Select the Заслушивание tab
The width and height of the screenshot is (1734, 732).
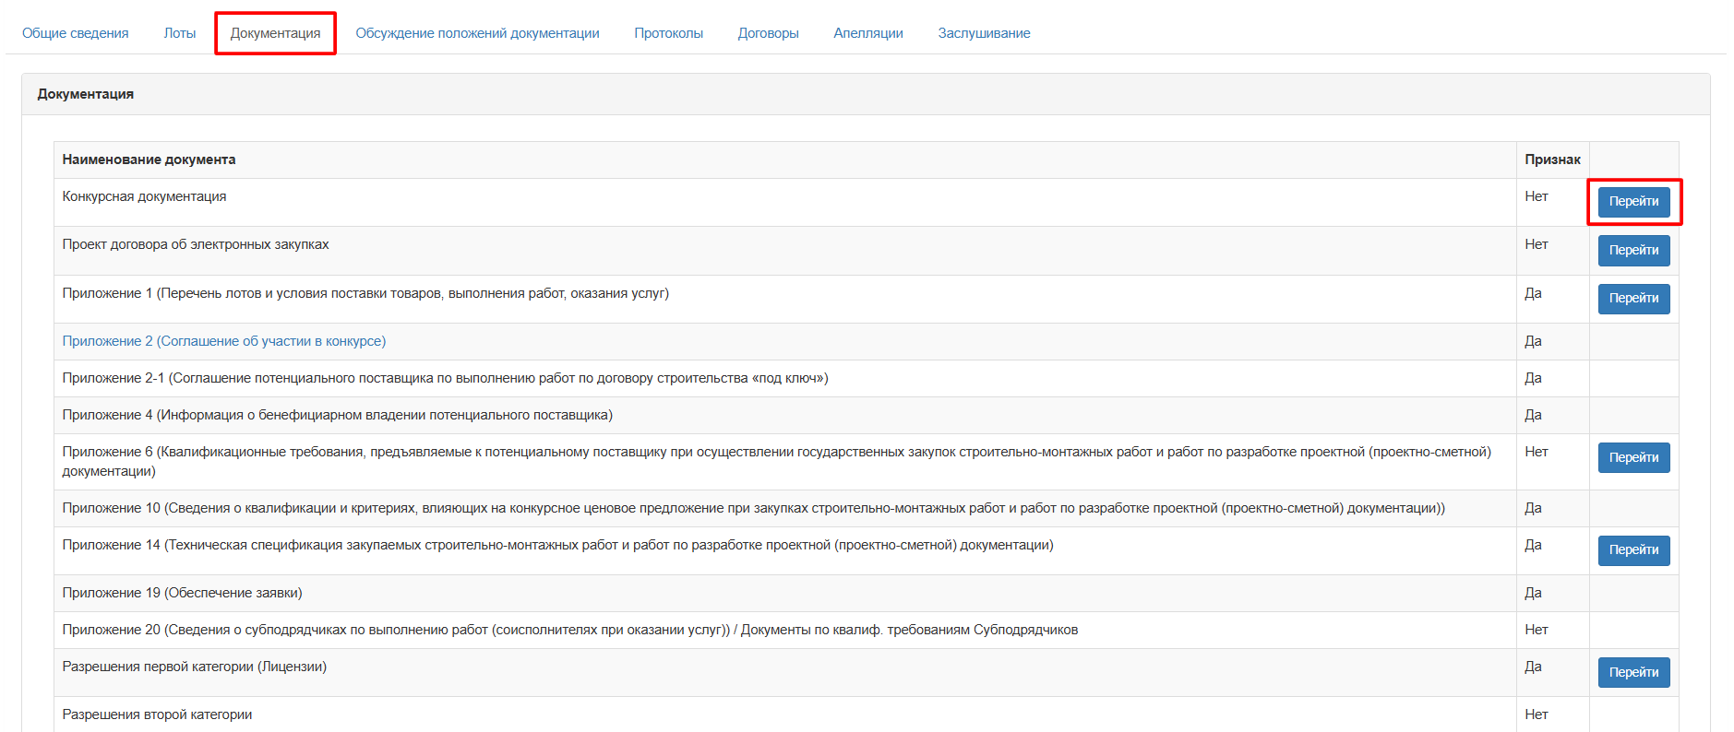984,33
